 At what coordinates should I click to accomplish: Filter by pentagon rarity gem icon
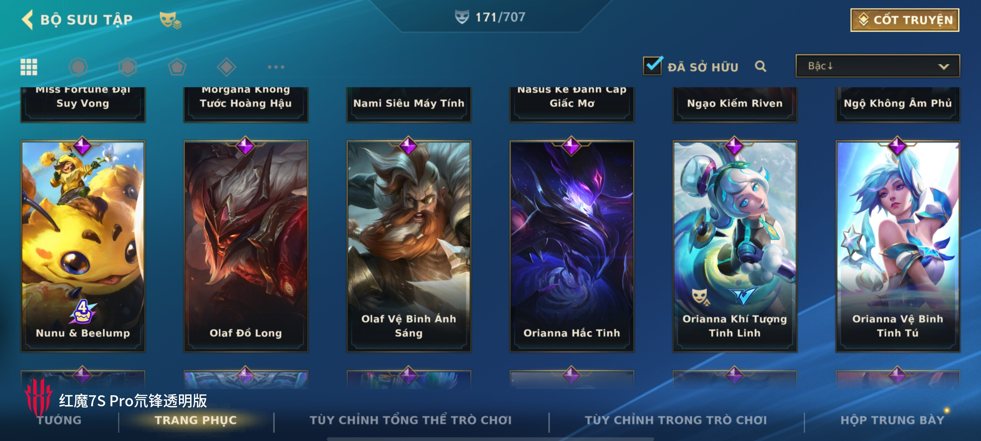(177, 67)
